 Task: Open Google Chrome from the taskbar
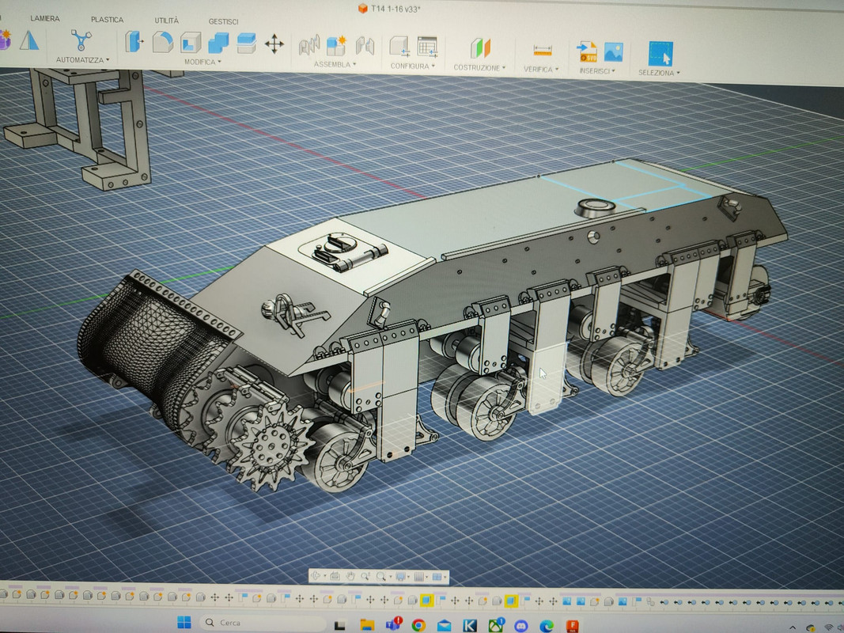(x=418, y=625)
